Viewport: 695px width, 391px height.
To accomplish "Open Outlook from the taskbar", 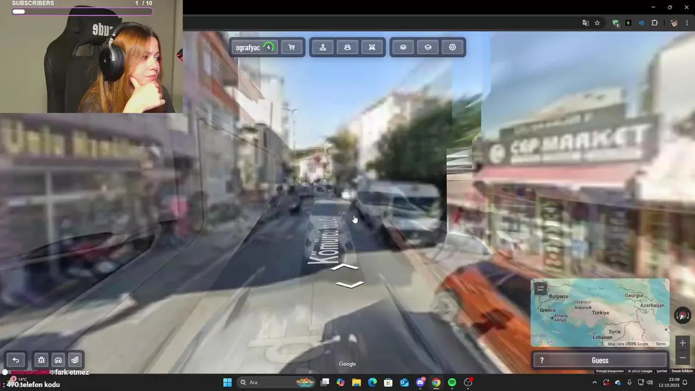I will tap(404, 382).
